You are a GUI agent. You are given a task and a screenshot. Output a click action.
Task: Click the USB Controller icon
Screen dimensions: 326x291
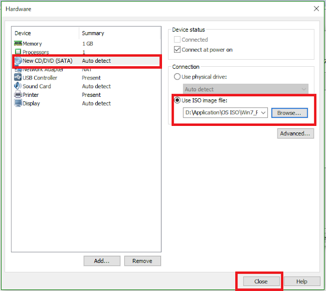(18, 77)
